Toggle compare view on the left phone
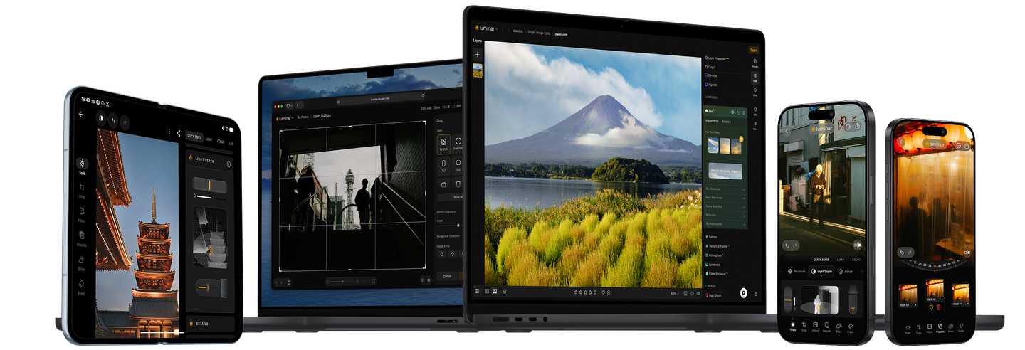The width and height of the screenshot is (1025, 350). pos(858,245)
